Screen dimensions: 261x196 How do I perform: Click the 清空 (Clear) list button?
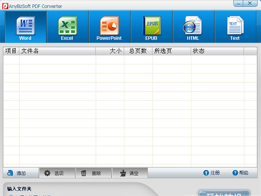coord(130,173)
